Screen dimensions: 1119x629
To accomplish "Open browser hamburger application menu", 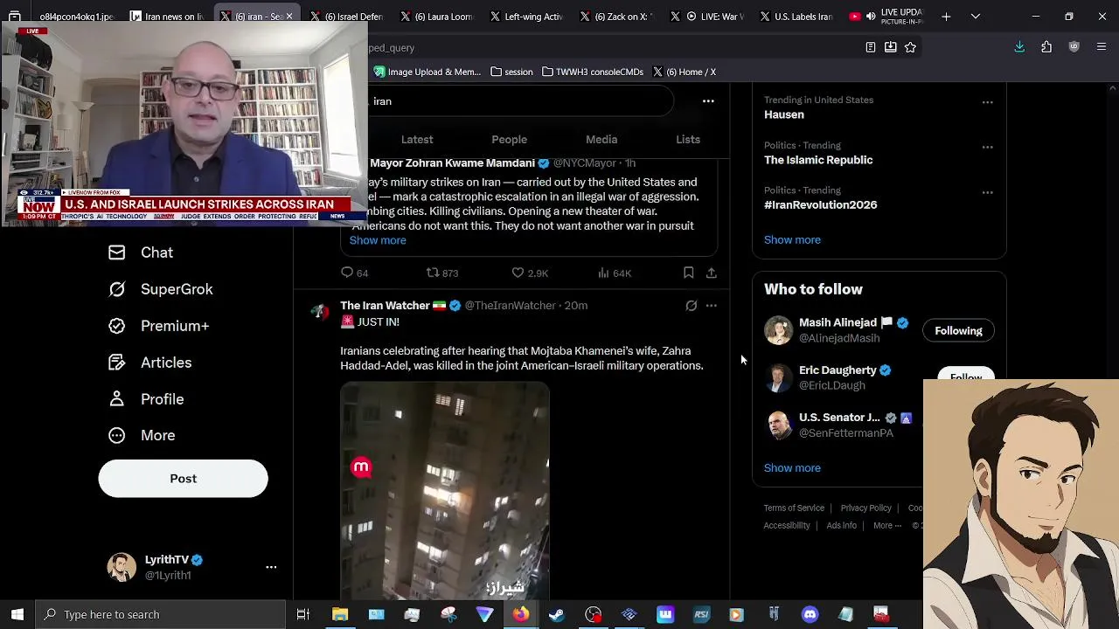I will (x=1102, y=47).
